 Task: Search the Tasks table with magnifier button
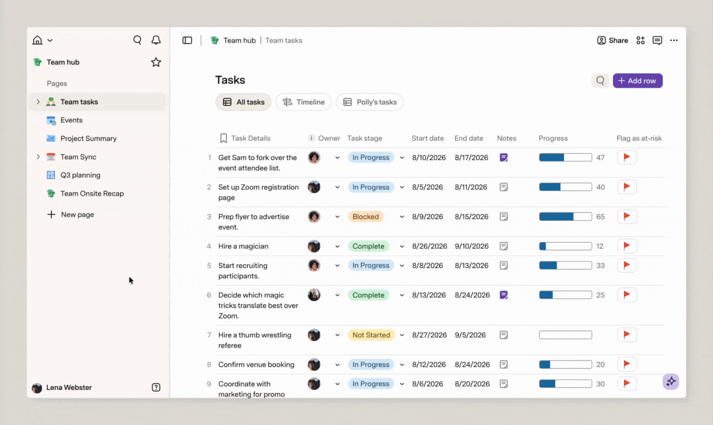(x=600, y=81)
